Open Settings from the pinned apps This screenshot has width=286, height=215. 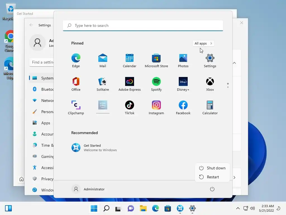pyautogui.click(x=210, y=60)
